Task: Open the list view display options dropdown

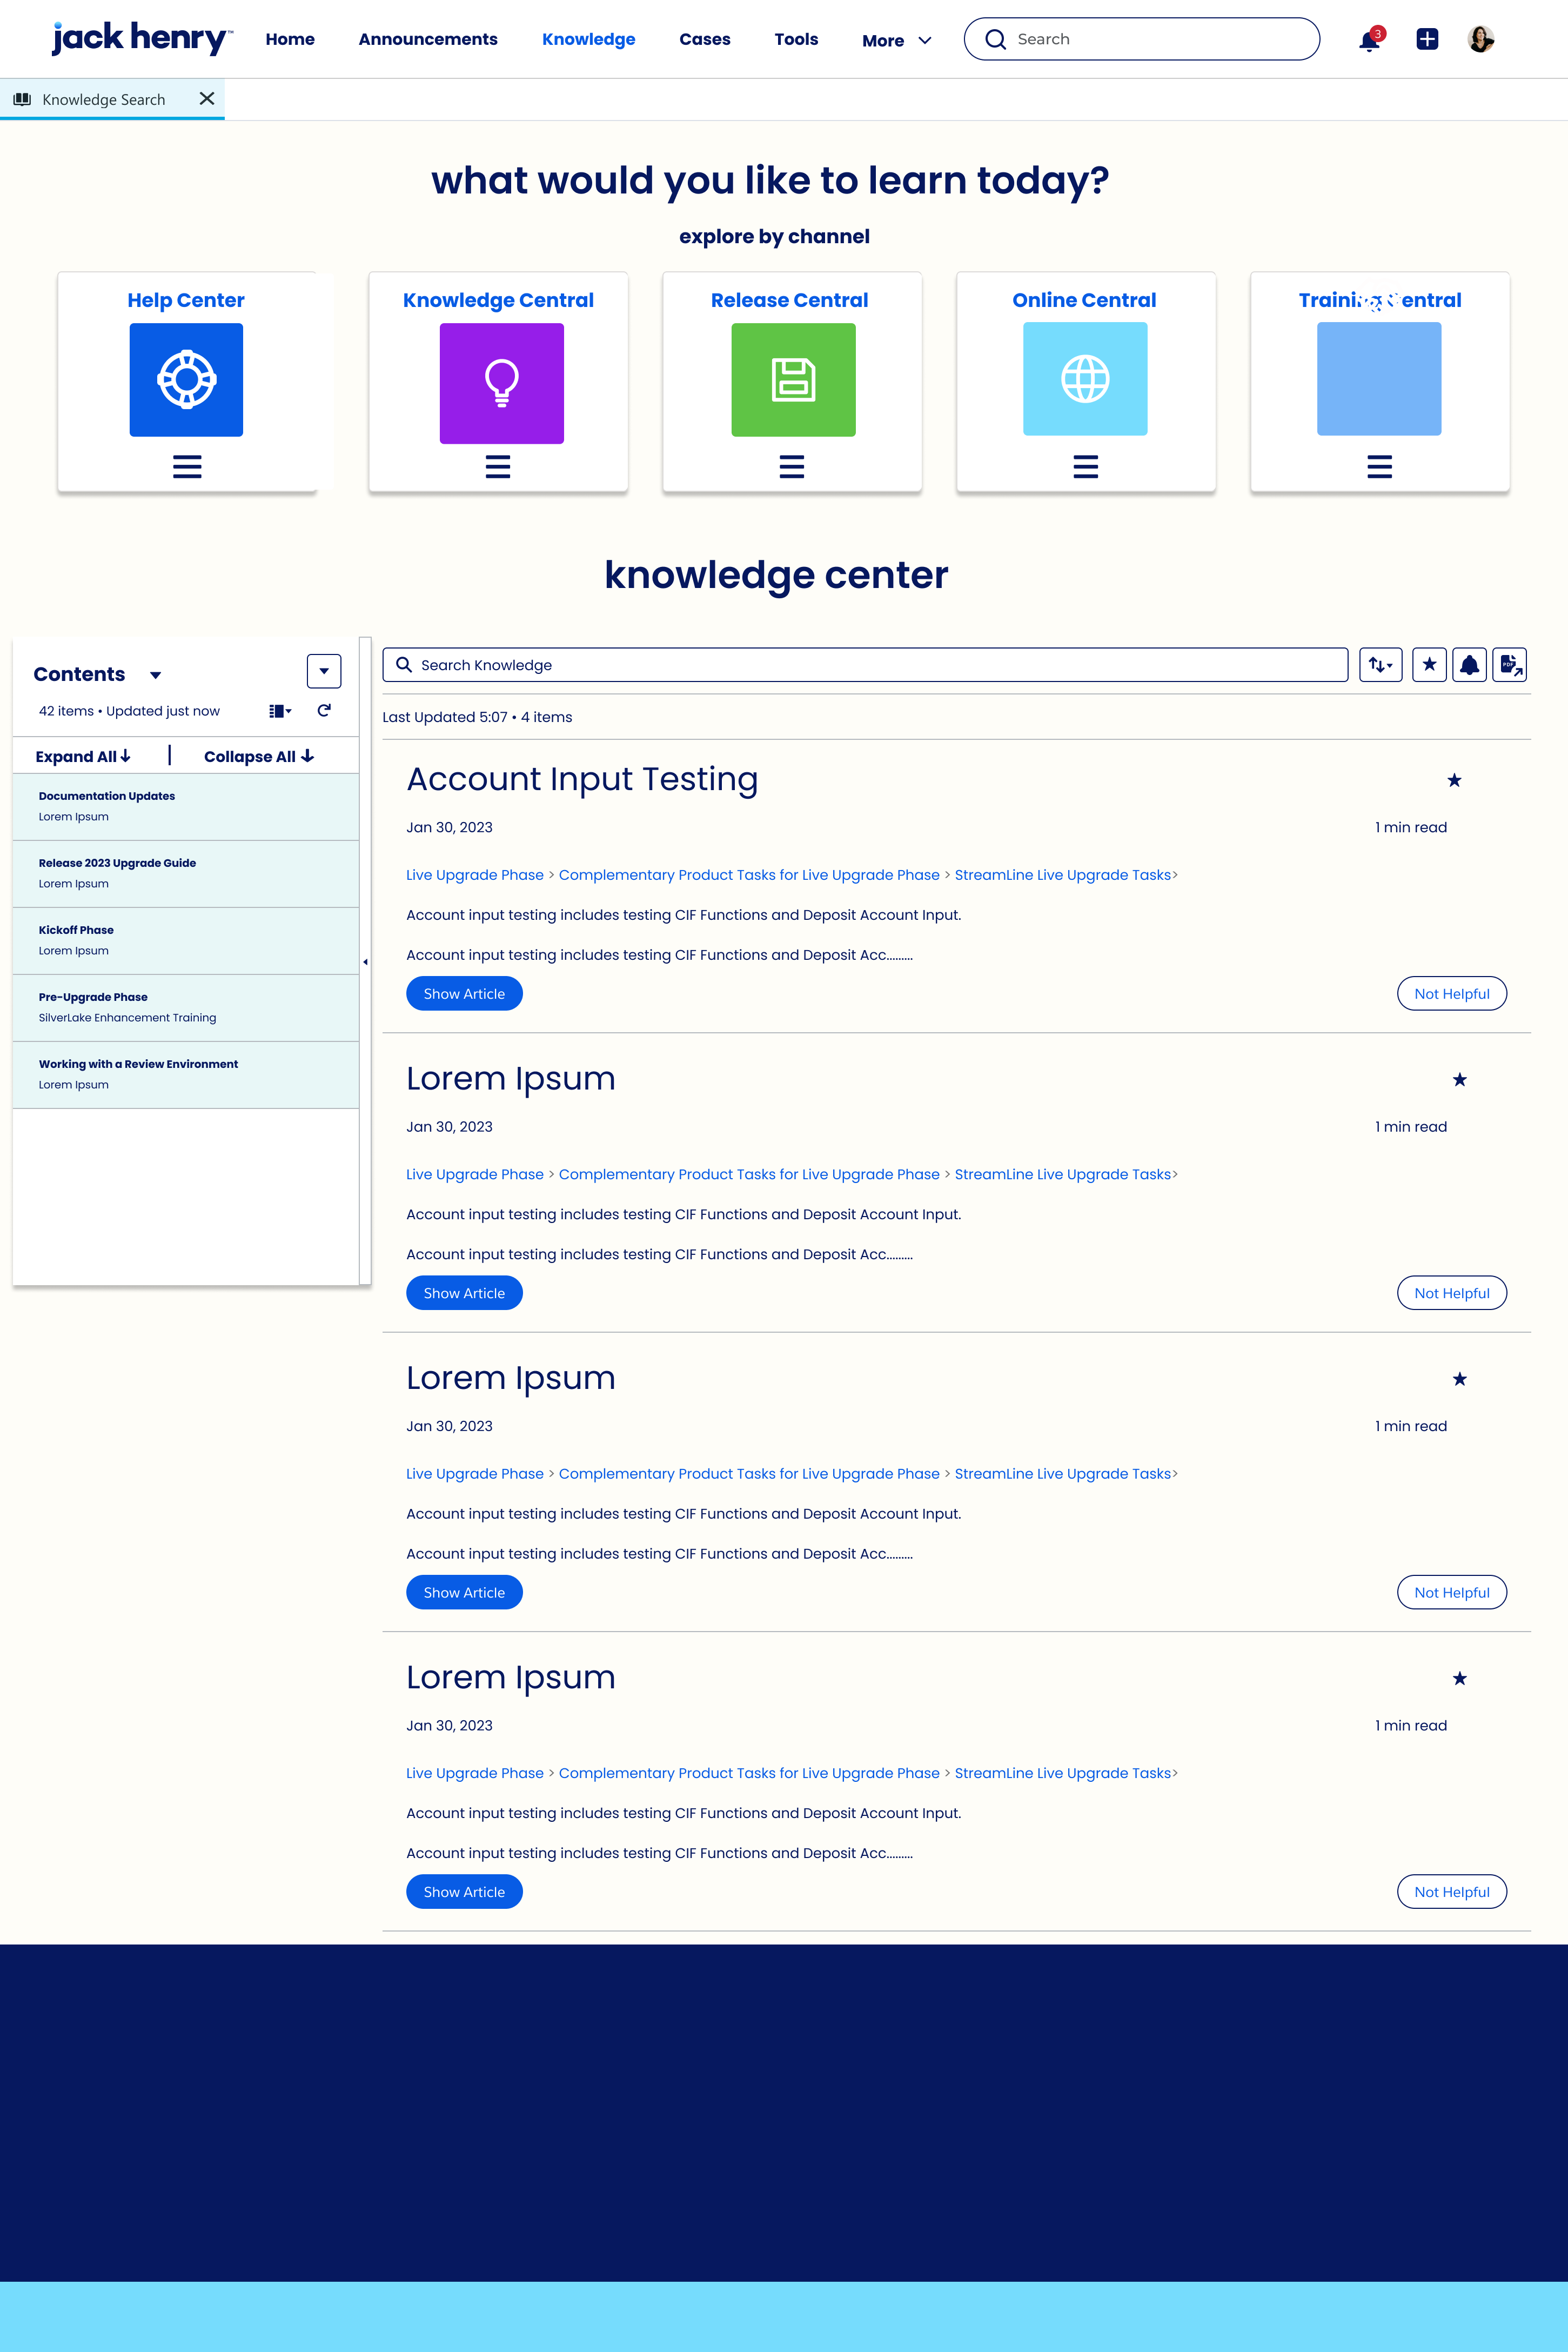Action: point(280,711)
